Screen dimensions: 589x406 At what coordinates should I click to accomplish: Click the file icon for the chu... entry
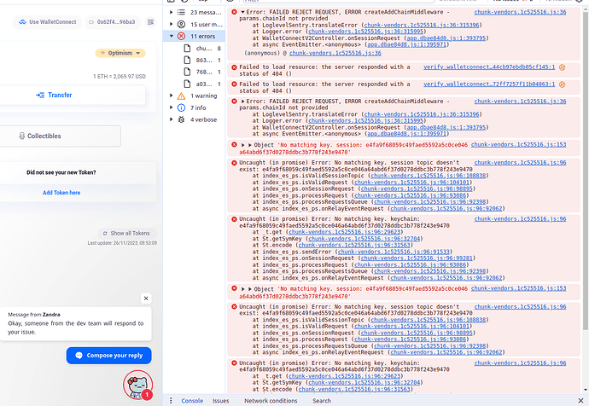coord(187,49)
